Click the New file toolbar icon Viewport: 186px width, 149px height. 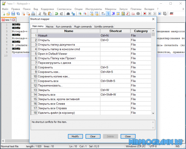[3, 14]
